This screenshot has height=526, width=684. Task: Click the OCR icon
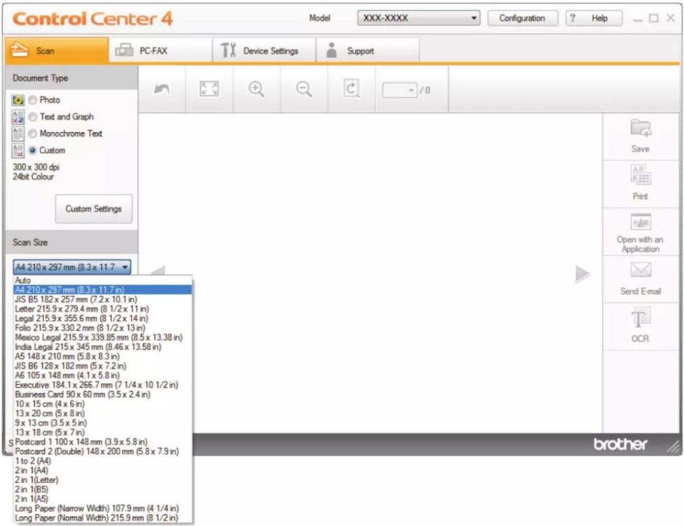click(x=640, y=318)
